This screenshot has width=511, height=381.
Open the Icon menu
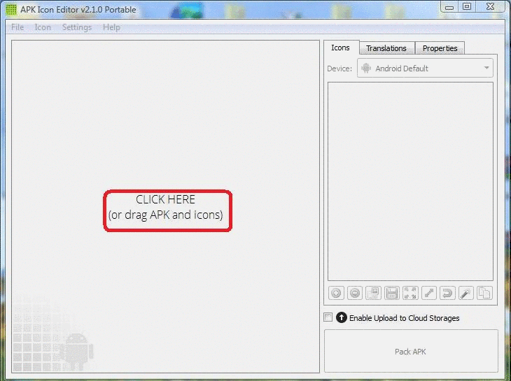click(43, 27)
